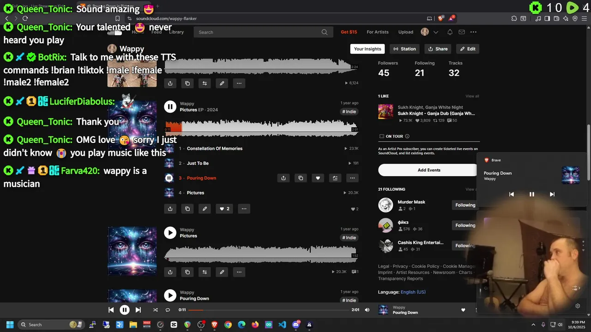Open Windows Start menu
The image size is (591, 332).
(10, 325)
